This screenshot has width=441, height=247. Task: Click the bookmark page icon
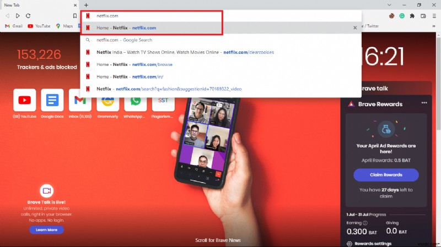[x=75, y=16]
